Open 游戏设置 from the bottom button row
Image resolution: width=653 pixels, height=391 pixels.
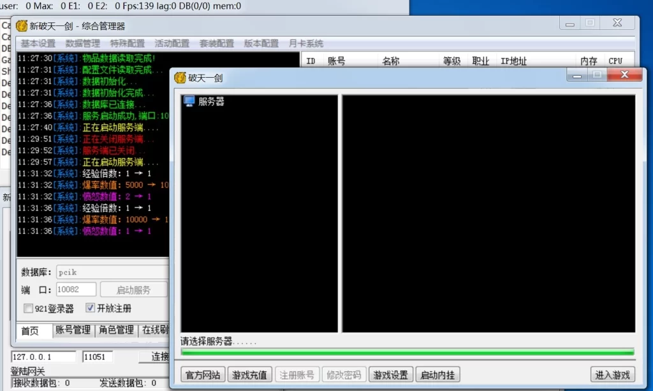(x=391, y=374)
